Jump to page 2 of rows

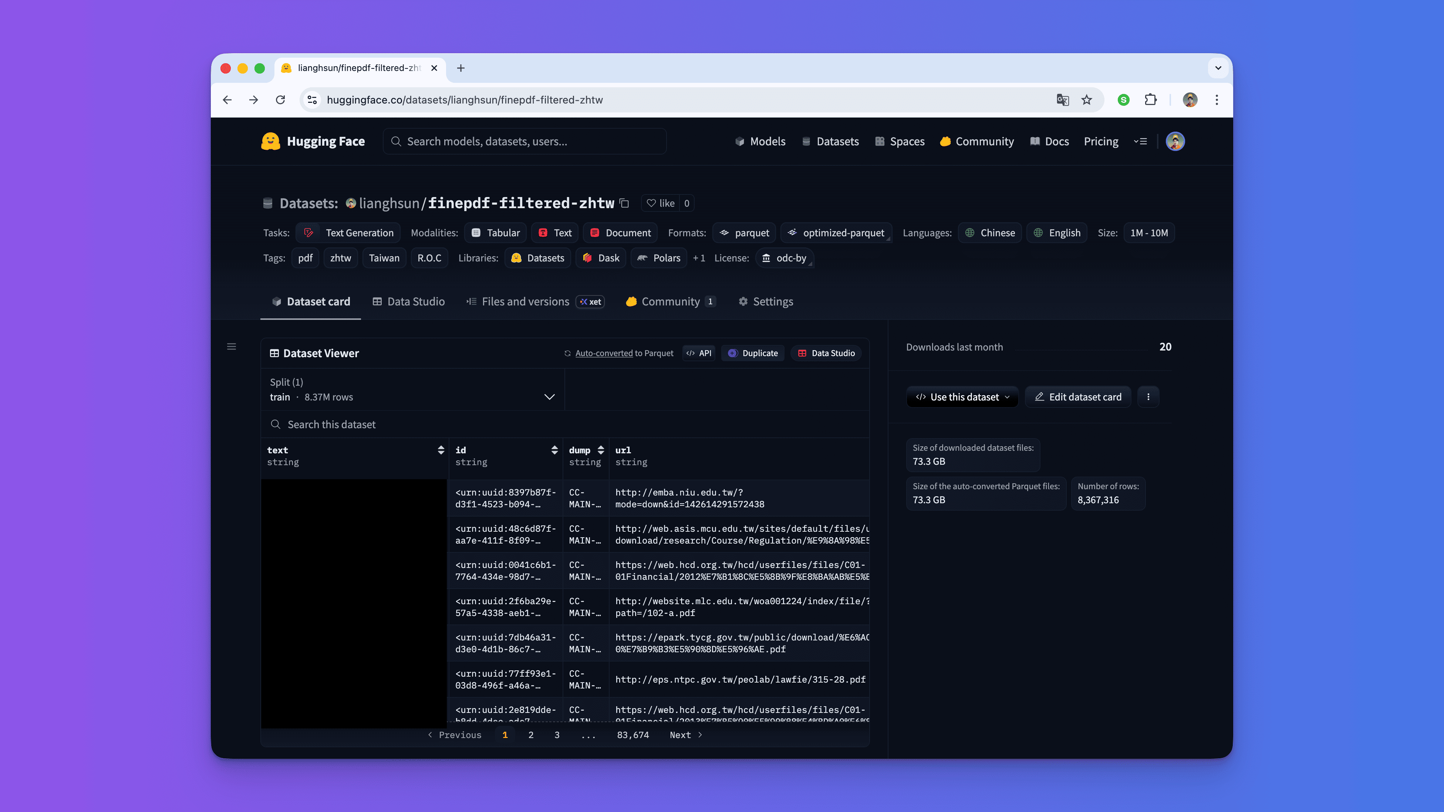coord(531,735)
